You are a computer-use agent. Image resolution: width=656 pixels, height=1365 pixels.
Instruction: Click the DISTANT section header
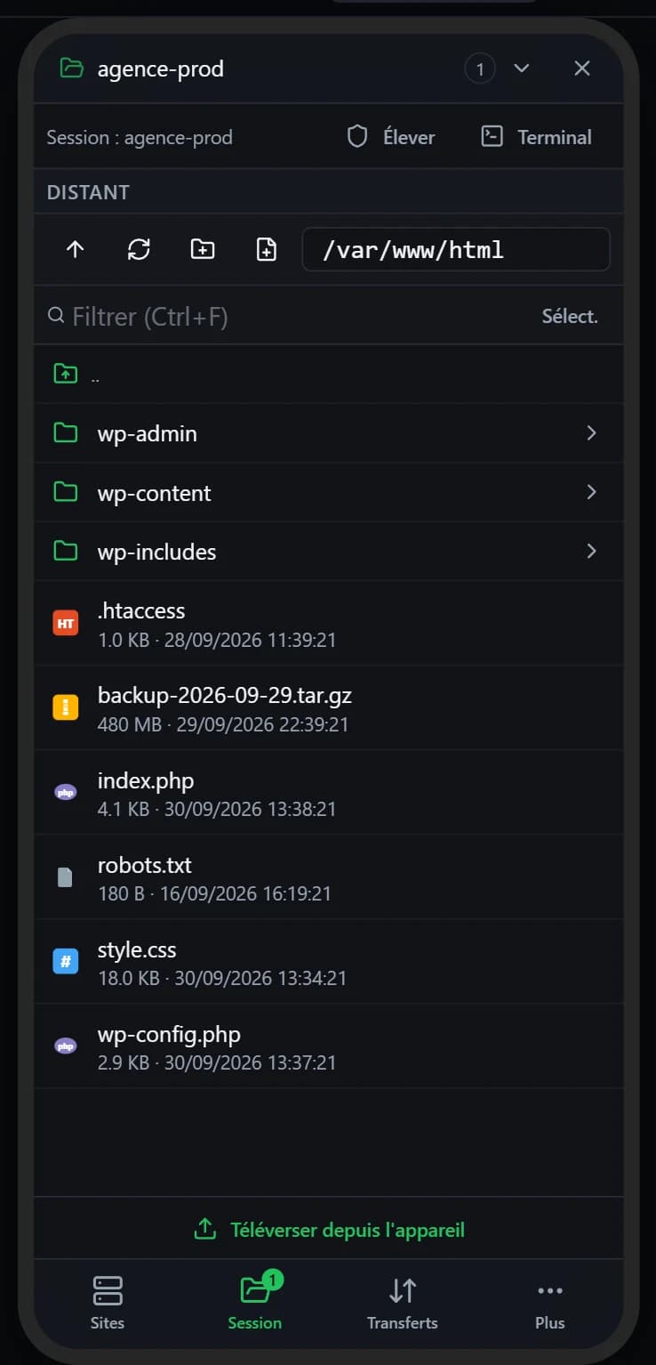[88, 192]
